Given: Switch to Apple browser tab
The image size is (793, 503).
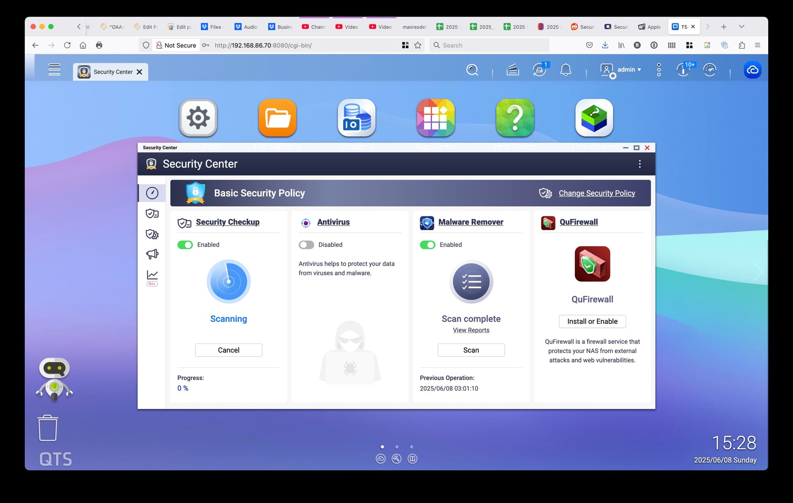Looking at the screenshot, I should [649, 27].
